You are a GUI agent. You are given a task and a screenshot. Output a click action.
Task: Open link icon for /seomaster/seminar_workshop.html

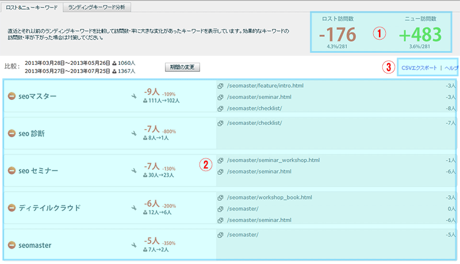click(x=221, y=160)
